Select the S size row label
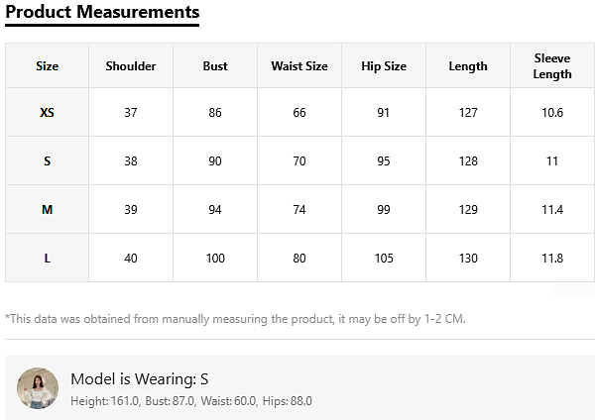Image resolution: width=595 pixels, height=420 pixels. pyautogui.click(x=47, y=161)
